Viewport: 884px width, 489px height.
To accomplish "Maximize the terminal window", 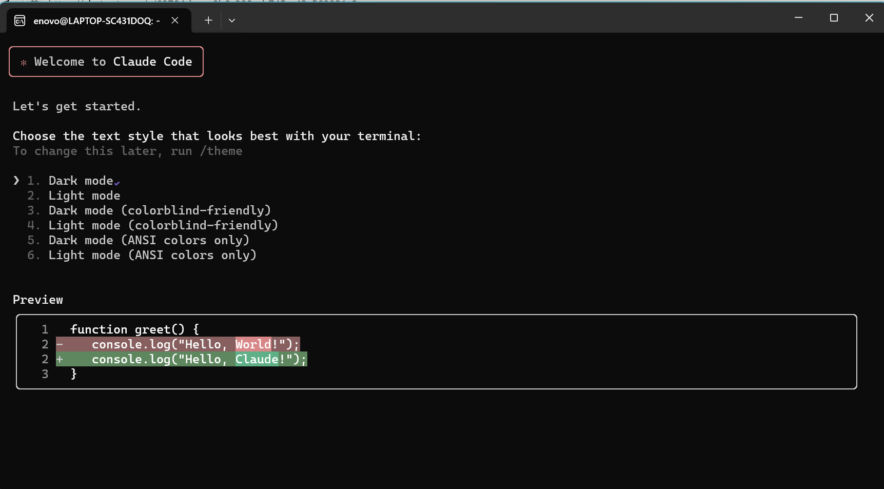I will click(x=834, y=18).
